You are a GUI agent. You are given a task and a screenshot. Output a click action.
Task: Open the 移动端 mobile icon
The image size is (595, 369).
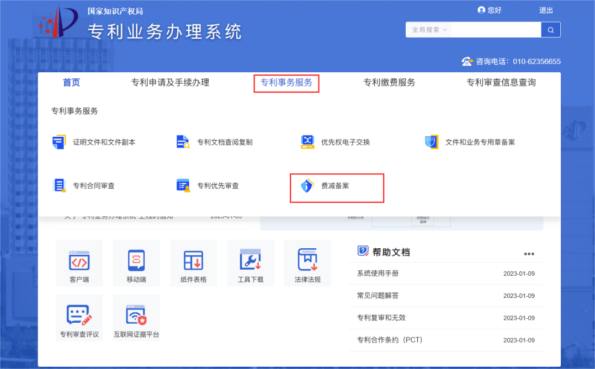[136, 261]
